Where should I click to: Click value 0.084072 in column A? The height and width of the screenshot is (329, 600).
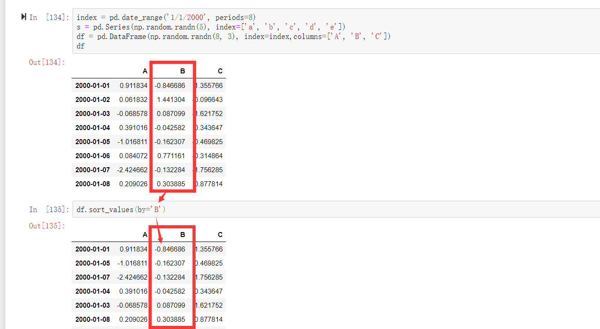pos(134,155)
